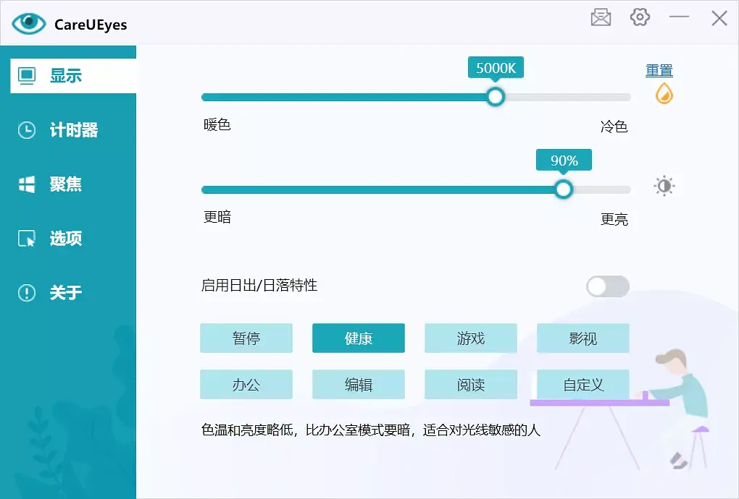Viewport: 739px width, 499px height.
Task: Click the 90% brightness slider handle
Action: pyautogui.click(x=564, y=189)
